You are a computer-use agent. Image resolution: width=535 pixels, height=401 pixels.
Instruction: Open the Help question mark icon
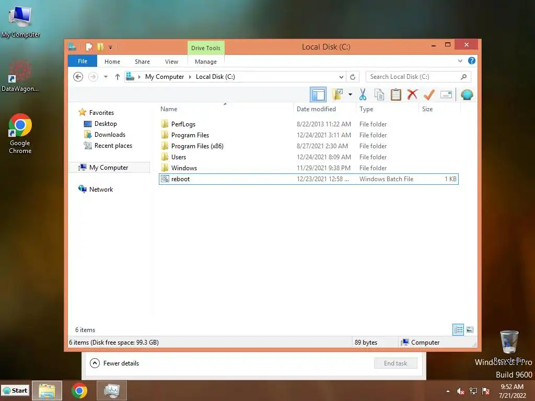tap(472, 61)
